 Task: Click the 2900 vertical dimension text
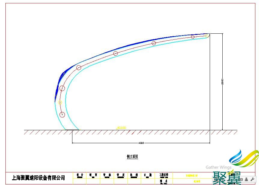(x=222, y=82)
